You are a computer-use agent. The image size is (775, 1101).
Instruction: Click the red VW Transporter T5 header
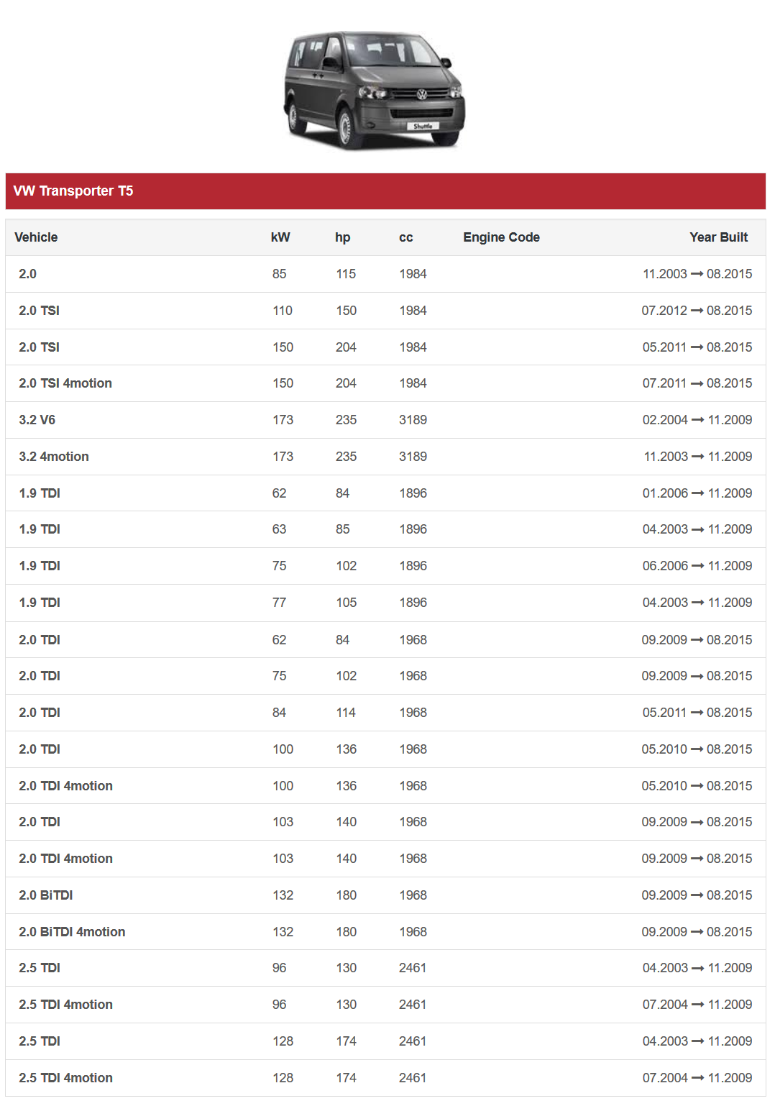[x=385, y=191]
